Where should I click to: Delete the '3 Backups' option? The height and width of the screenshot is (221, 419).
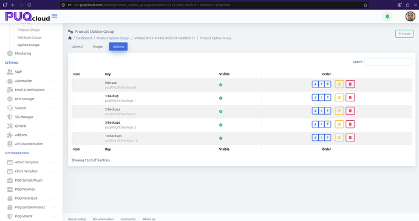coord(350,124)
